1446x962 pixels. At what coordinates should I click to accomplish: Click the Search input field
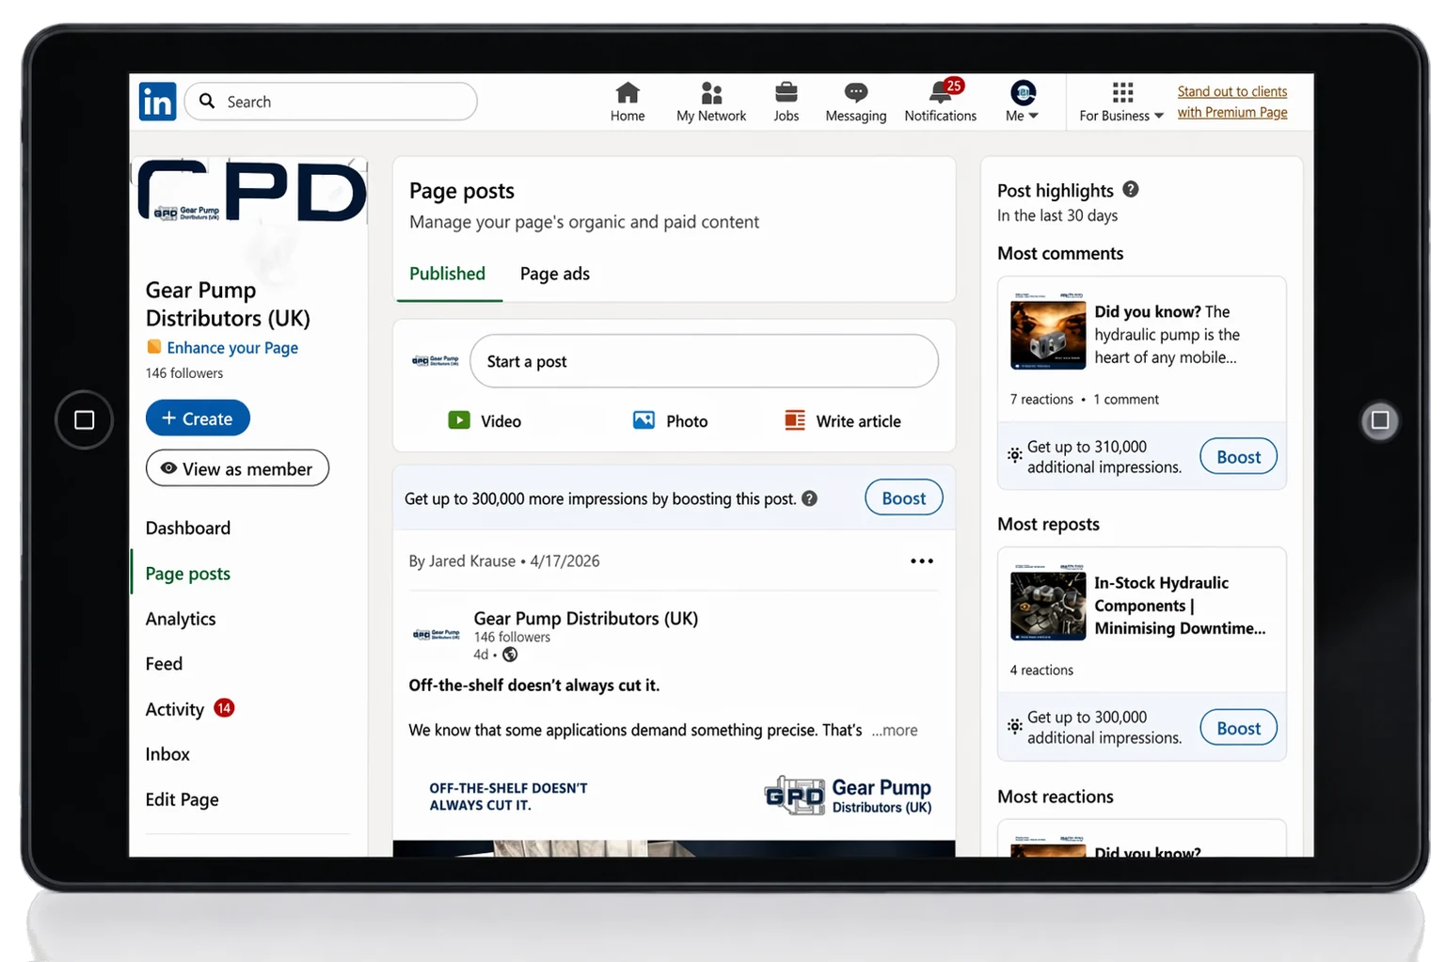[x=330, y=101]
